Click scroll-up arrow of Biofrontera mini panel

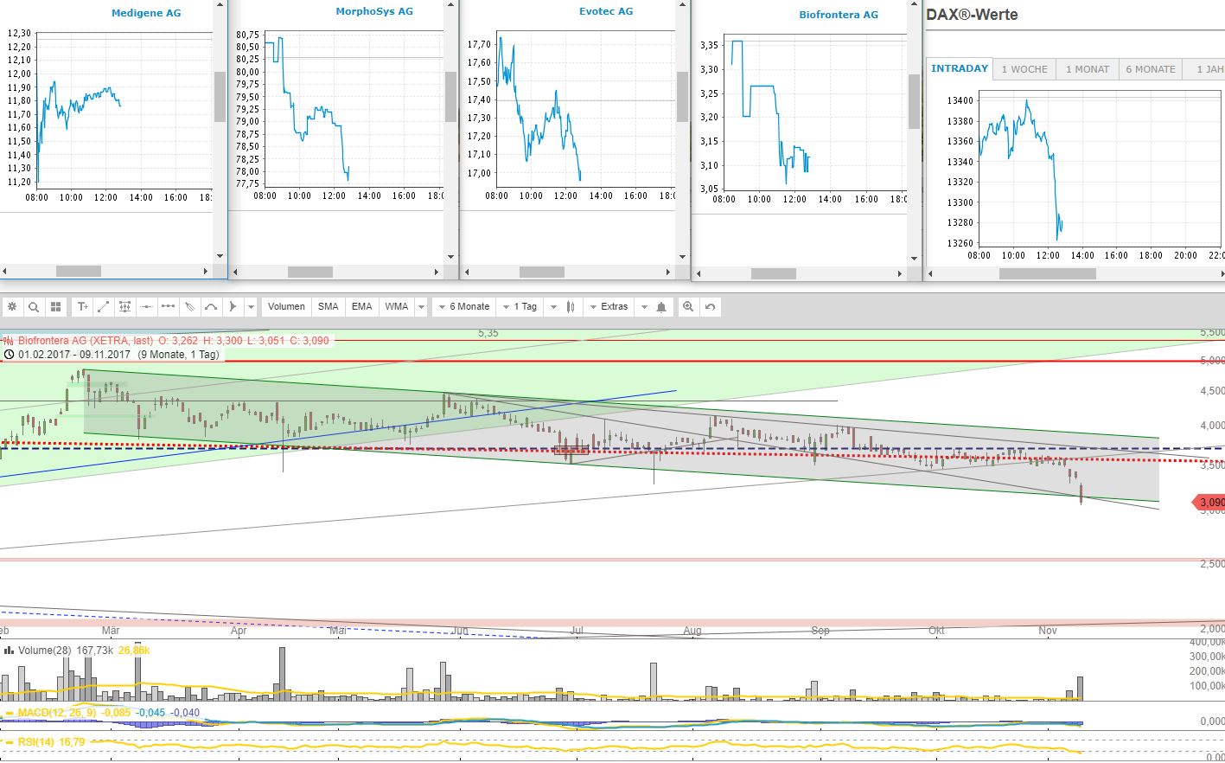coord(914,5)
